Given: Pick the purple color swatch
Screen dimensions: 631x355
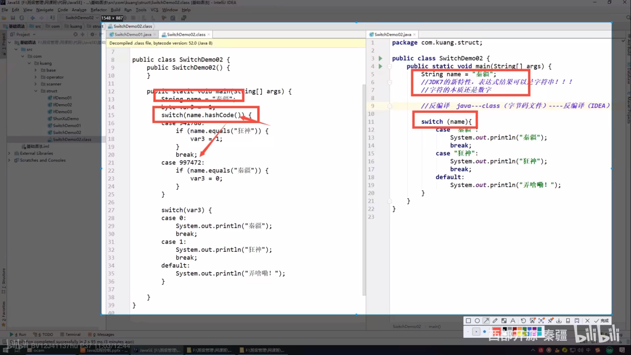Looking at the screenshot, I should [x=535, y=329].
